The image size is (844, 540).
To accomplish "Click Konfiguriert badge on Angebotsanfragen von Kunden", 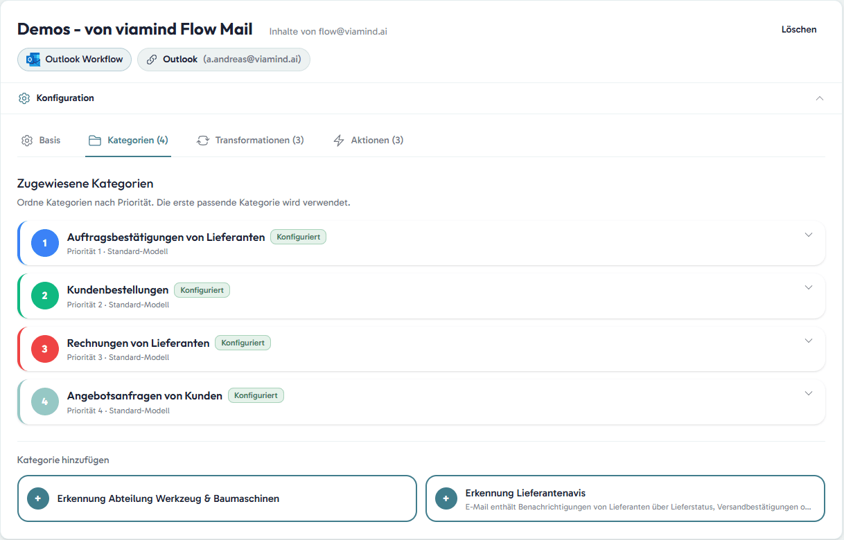I will pos(256,396).
